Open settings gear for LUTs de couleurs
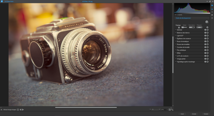Viewport: 214px width, 116px height. click(x=205, y=56)
